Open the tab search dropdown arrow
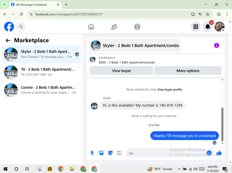 pos(5,5)
